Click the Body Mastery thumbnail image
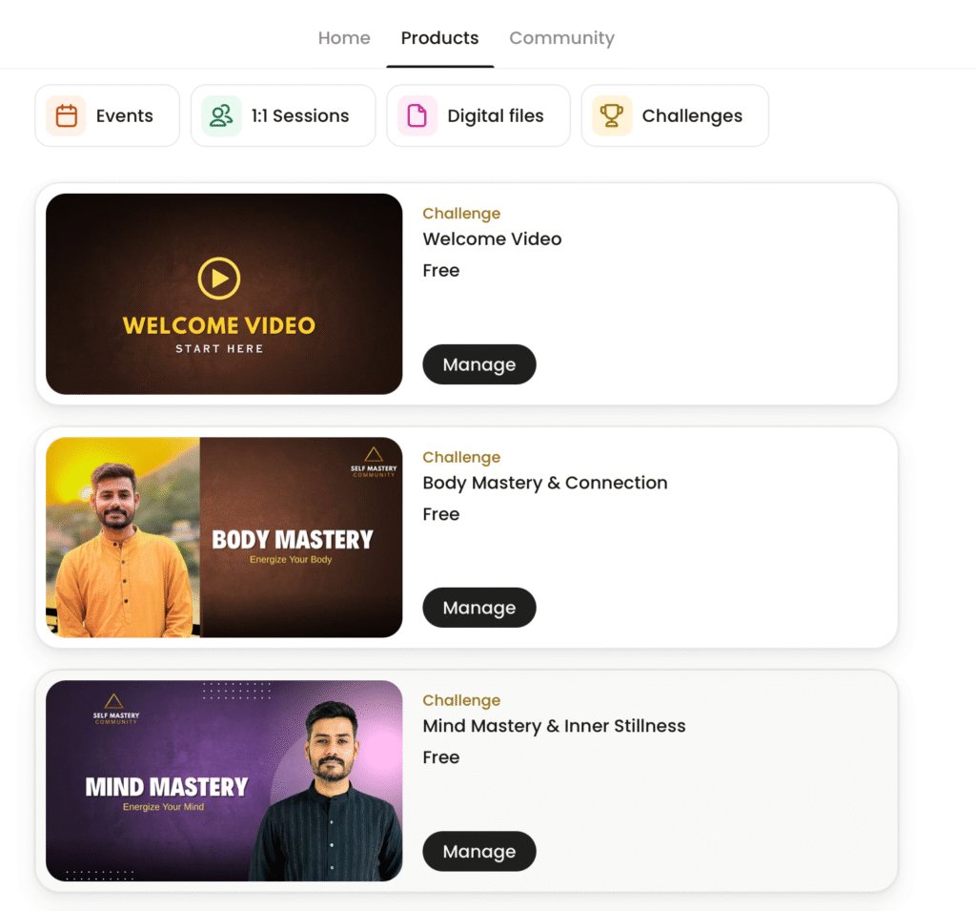This screenshot has height=911, width=976. [224, 537]
